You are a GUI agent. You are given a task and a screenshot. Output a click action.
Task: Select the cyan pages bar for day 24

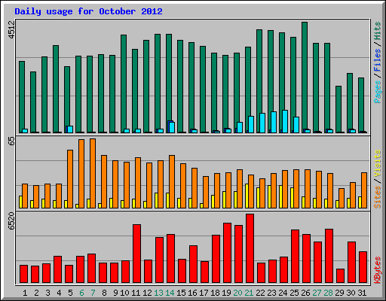285,121
